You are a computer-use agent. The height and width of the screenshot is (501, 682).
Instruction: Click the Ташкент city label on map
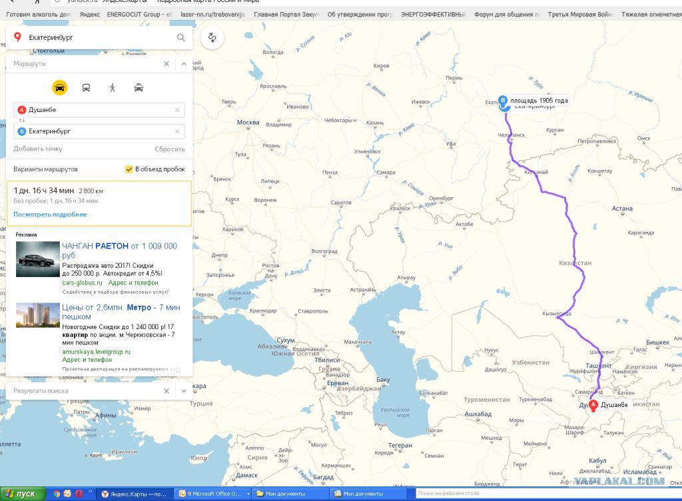pyautogui.click(x=599, y=366)
